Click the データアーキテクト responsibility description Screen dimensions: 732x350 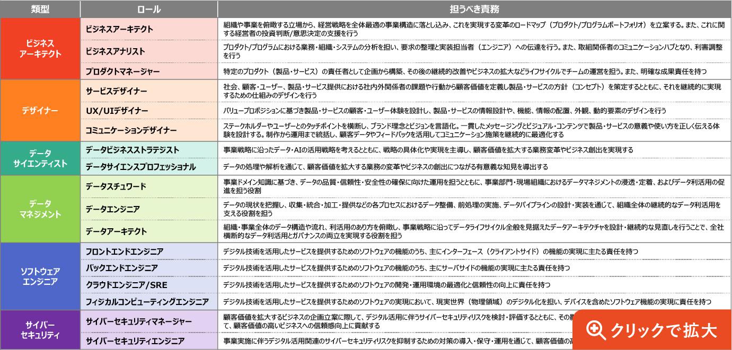(x=474, y=231)
